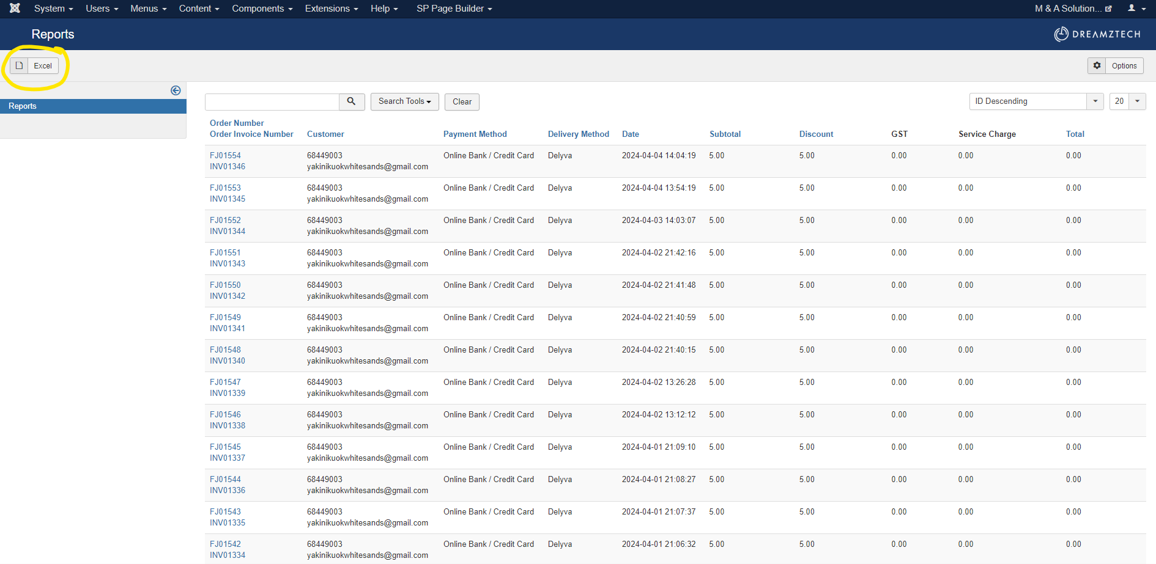The height and width of the screenshot is (564, 1156).
Task: Click date 2024-04-04 14:04:19
Action: pyautogui.click(x=659, y=155)
